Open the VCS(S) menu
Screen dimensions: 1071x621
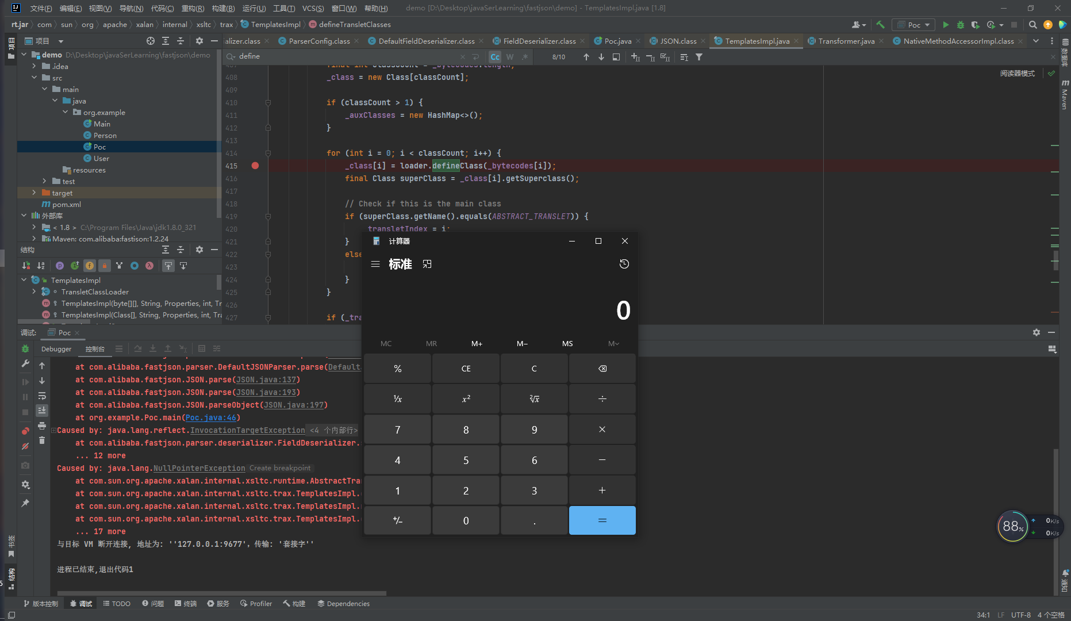[313, 8]
